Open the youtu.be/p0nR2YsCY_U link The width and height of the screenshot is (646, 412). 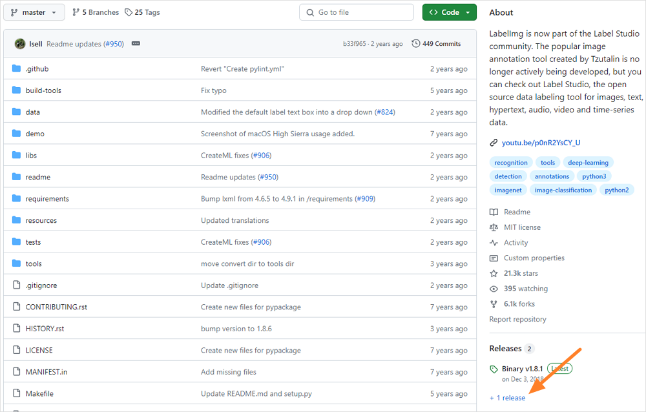point(541,143)
